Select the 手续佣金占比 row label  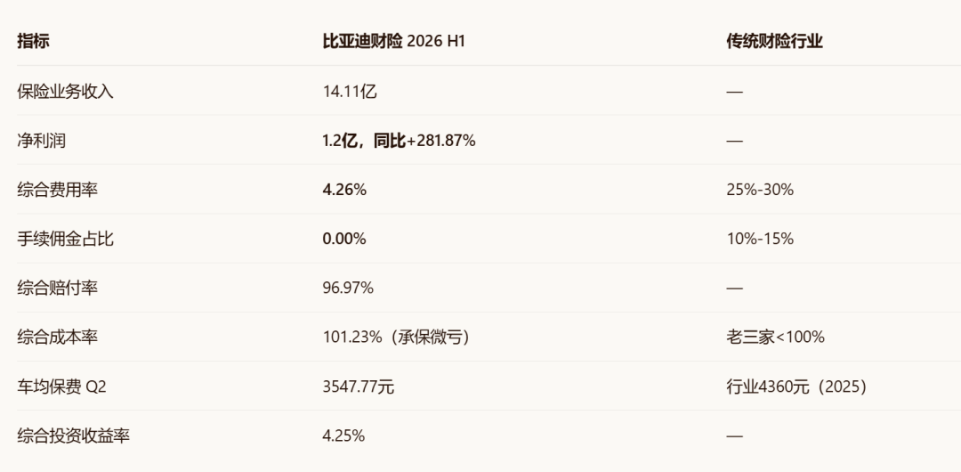tap(65, 239)
